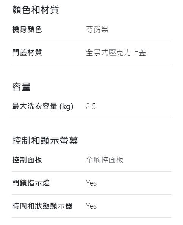
Task: Click the 控制和顯示螢幕 section heading
Action: (x=45, y=140)
